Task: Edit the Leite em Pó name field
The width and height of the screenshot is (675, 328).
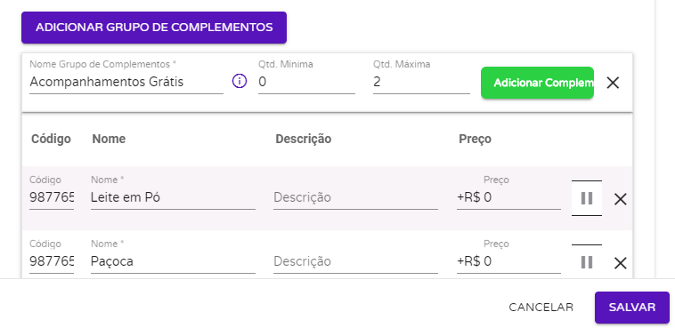Action: [x=173, y=197]
